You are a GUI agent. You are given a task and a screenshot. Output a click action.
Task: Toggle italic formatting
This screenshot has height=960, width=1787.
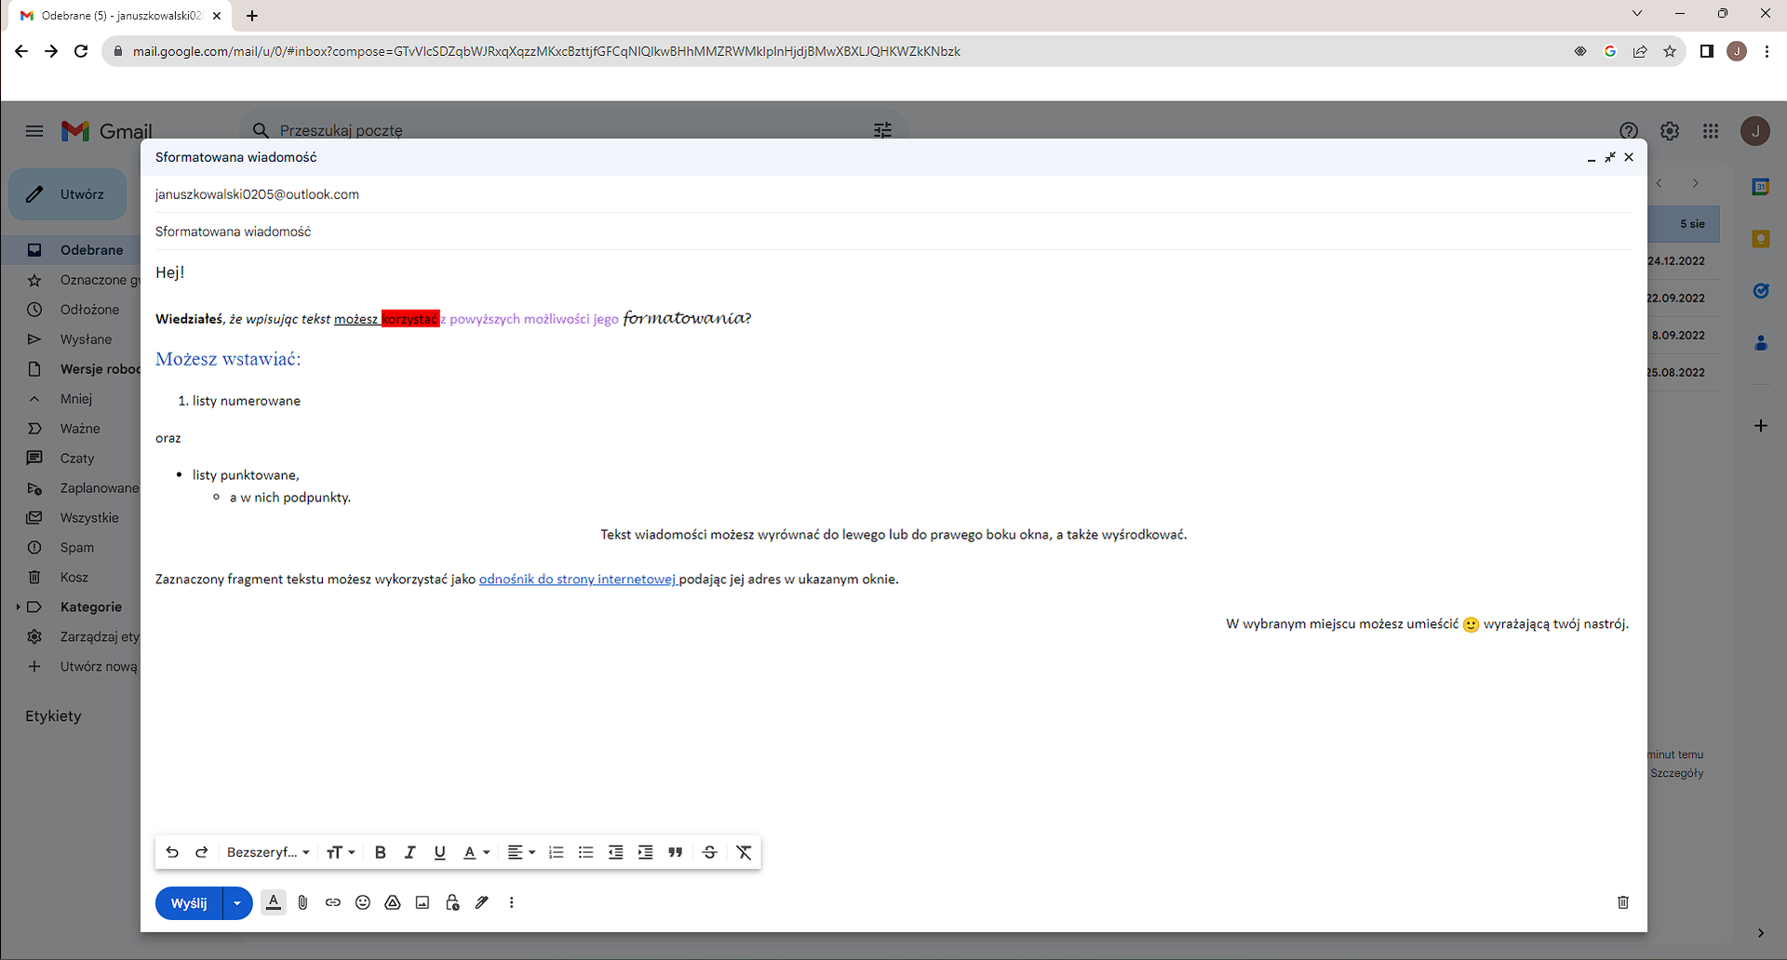pos(410,852)
